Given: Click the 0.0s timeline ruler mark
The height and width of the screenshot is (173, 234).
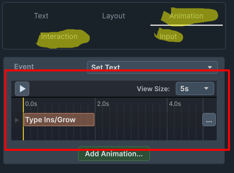Looking at the screenshot, I should 31,104.
